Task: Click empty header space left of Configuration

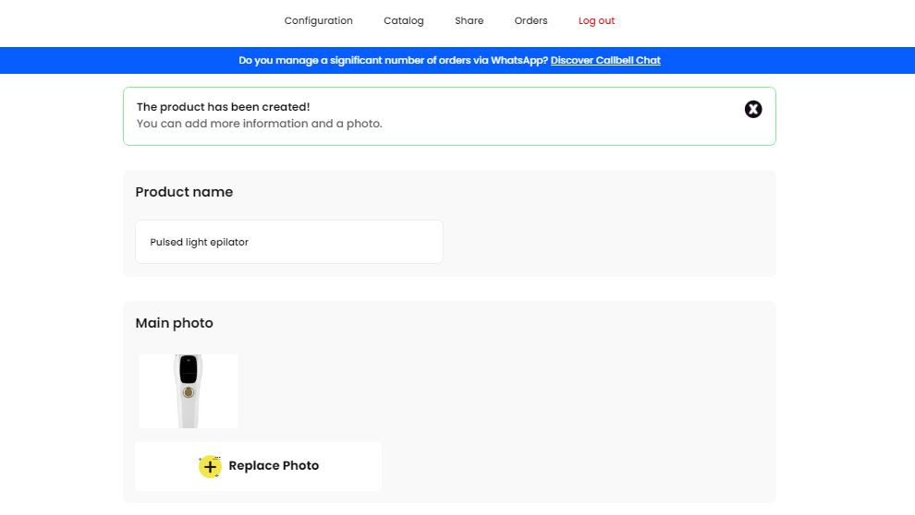Action: coord(139,20)
